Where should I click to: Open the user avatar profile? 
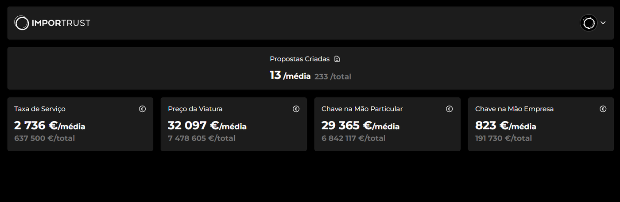(589, 23)
